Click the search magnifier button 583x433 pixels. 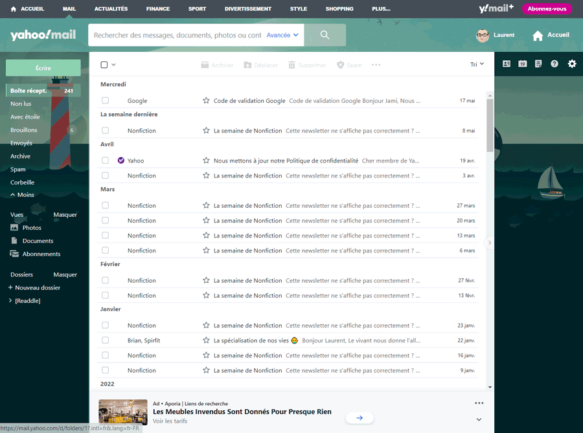[325, 35]
